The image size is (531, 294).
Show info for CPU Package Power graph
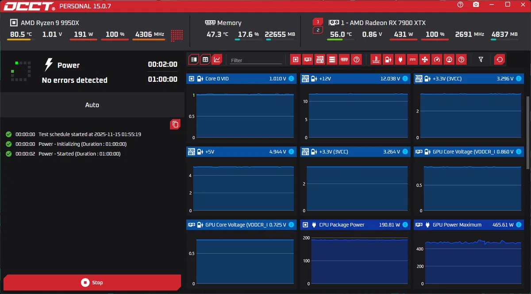[x=405, y=225]
